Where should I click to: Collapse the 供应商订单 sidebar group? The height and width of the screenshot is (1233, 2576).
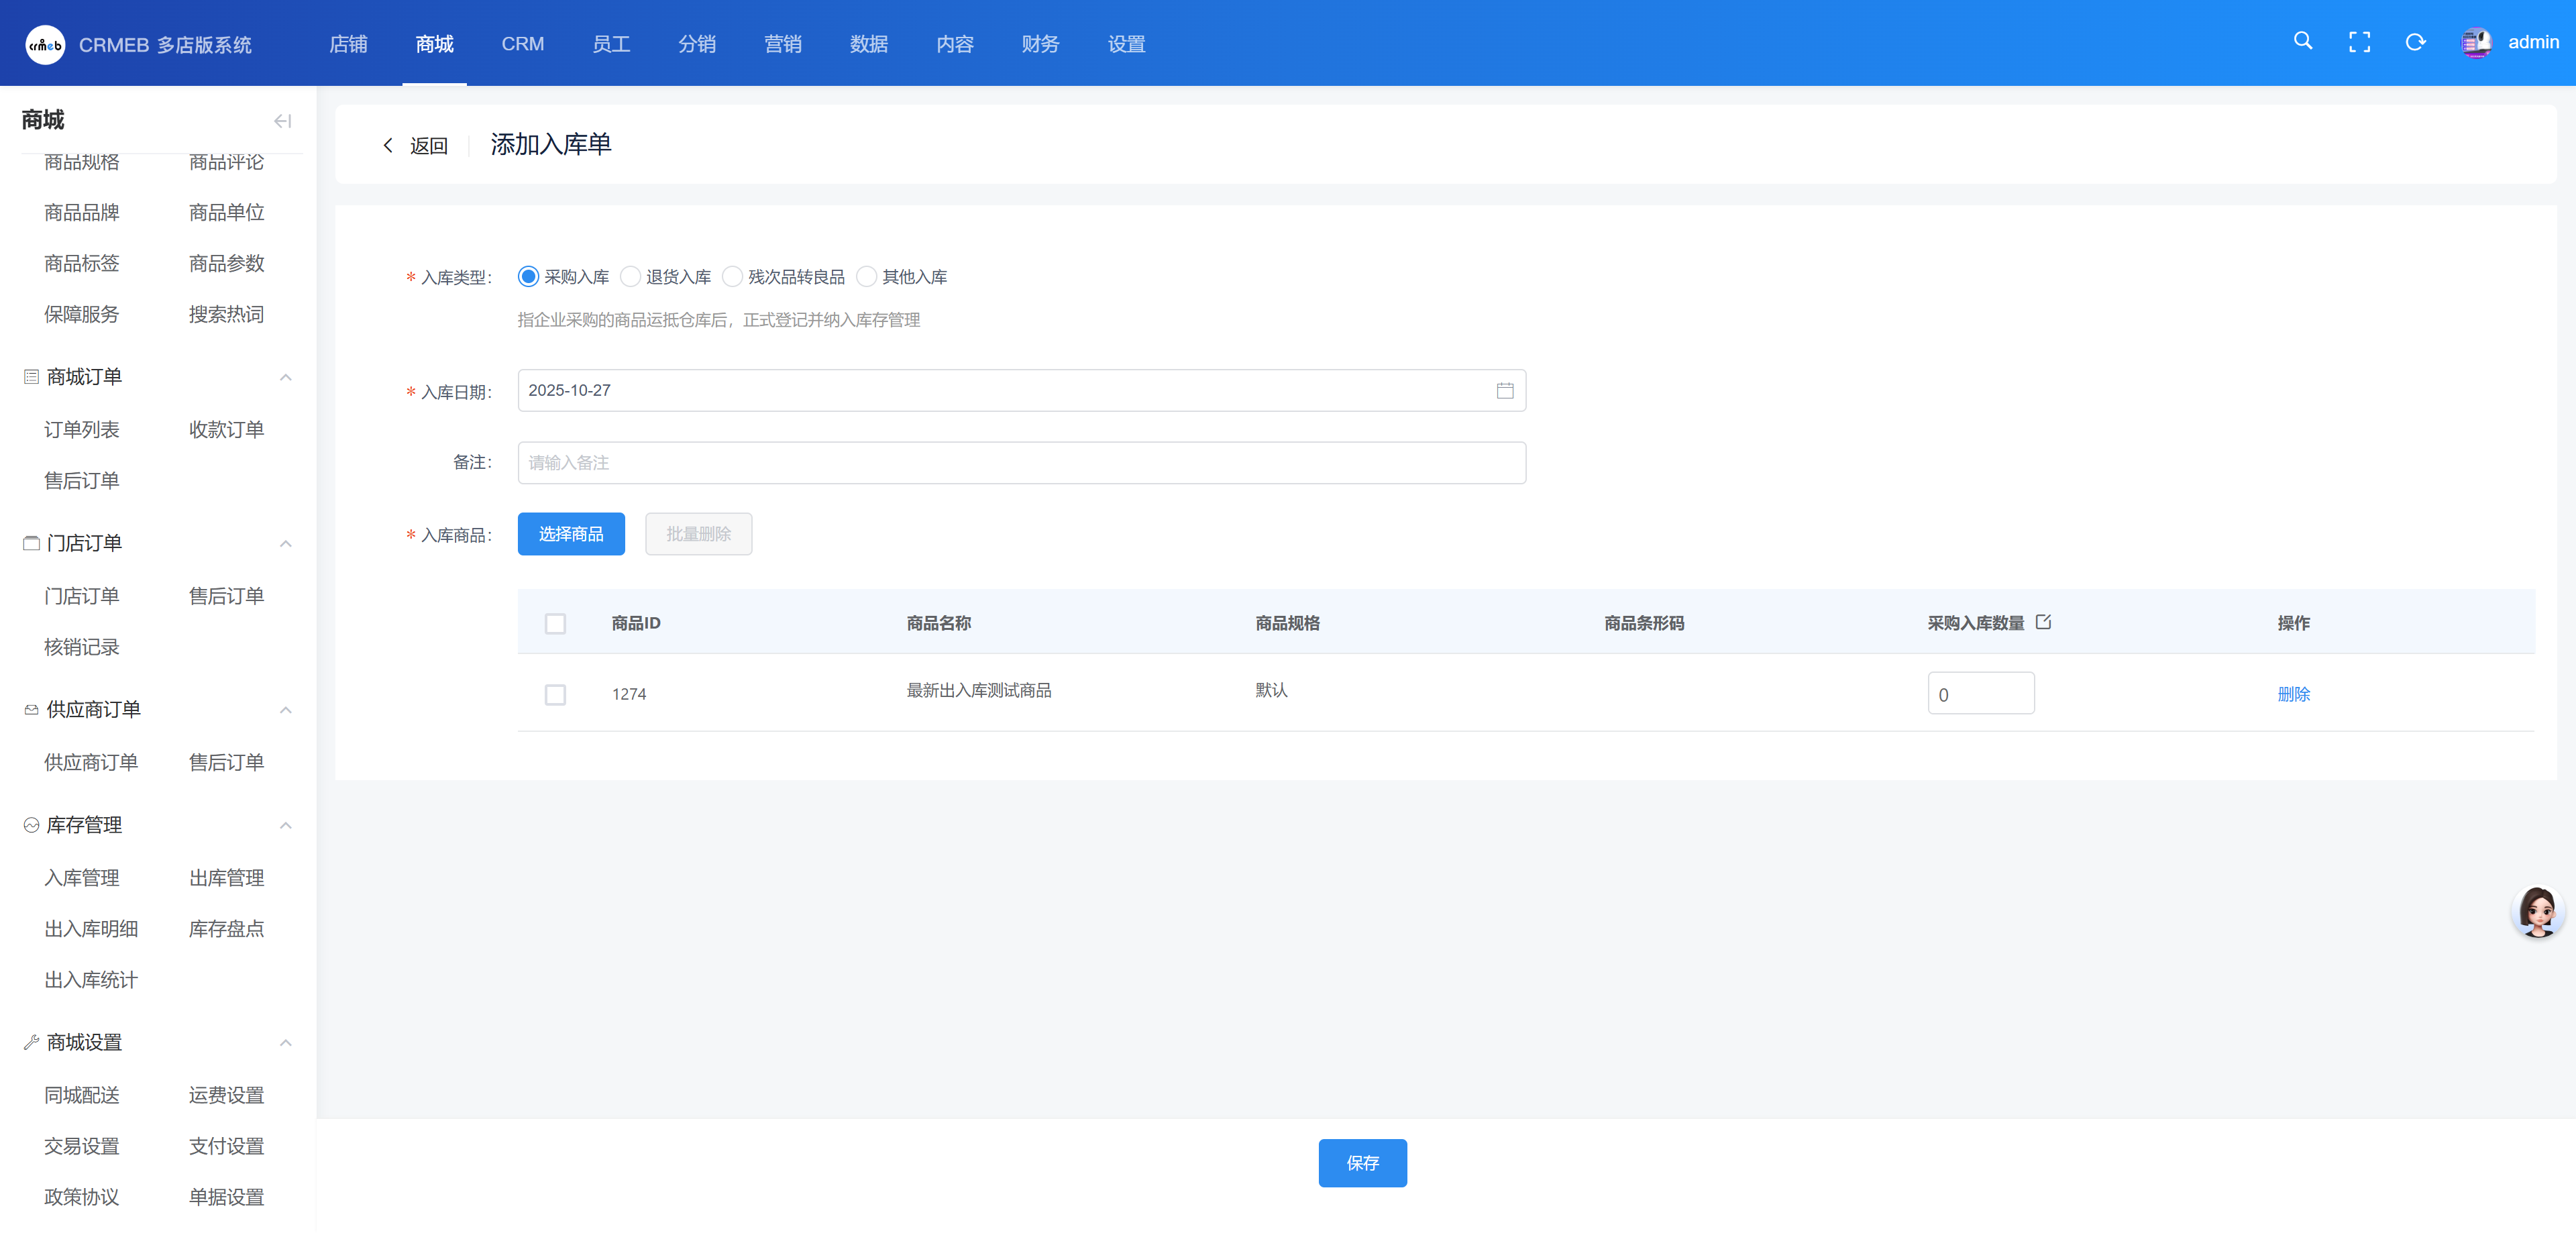[x=285, y=709]
